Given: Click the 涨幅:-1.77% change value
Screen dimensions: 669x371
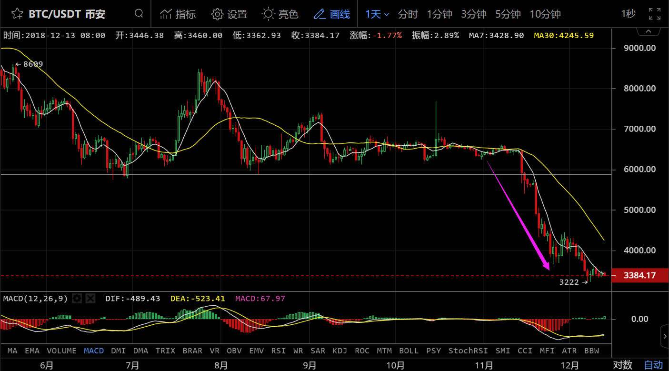Looking at the screenshot, I should tap(376, 35).
